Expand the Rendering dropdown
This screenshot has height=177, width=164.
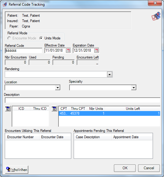(109, 74)
